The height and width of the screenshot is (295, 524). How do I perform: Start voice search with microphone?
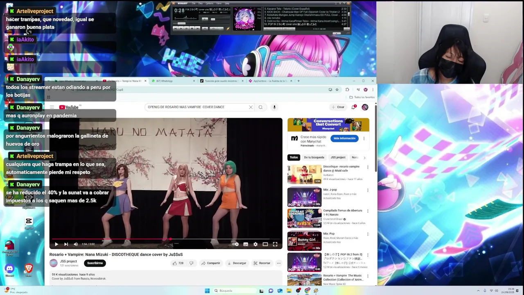point(274,107)
